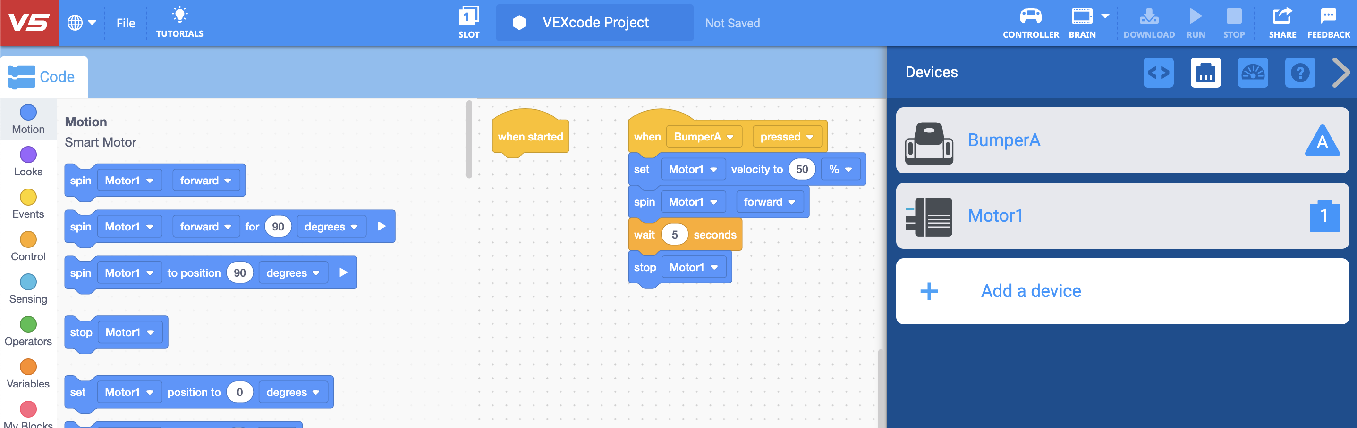Select the Looks category
Screen dimensions: 1357x428
pos(28,162)
